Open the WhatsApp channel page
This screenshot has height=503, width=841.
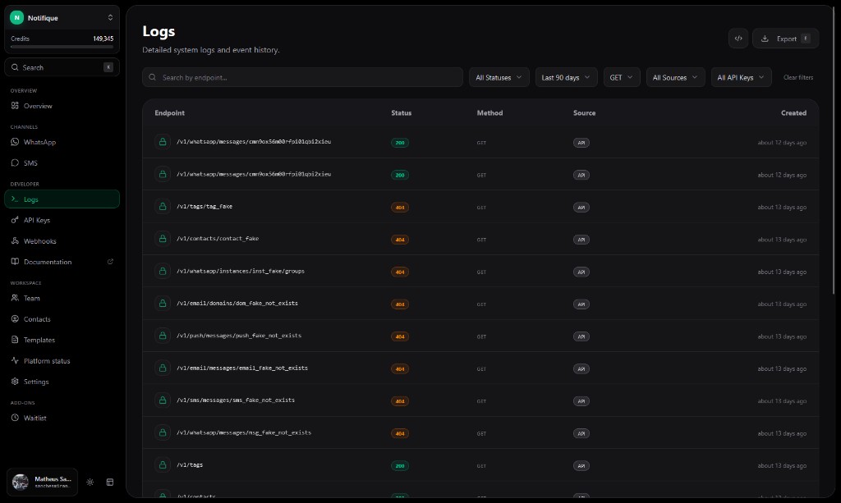pos(39,141)
